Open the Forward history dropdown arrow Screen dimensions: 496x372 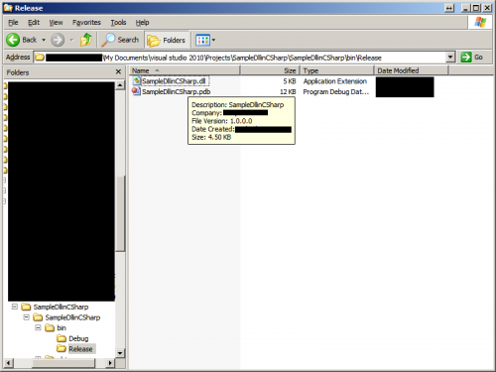pyautogui.click(x=71, y=40)
